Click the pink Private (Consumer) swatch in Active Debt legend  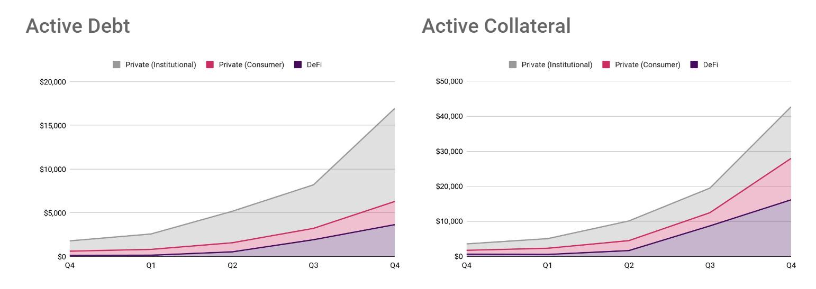coord(210,65)
